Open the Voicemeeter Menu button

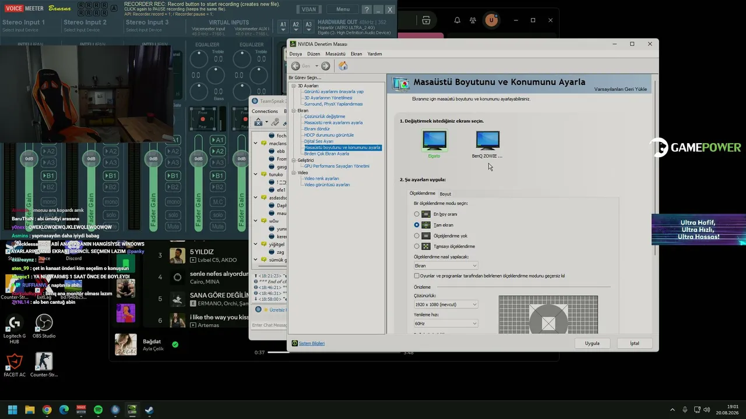[x=343, y=9]
